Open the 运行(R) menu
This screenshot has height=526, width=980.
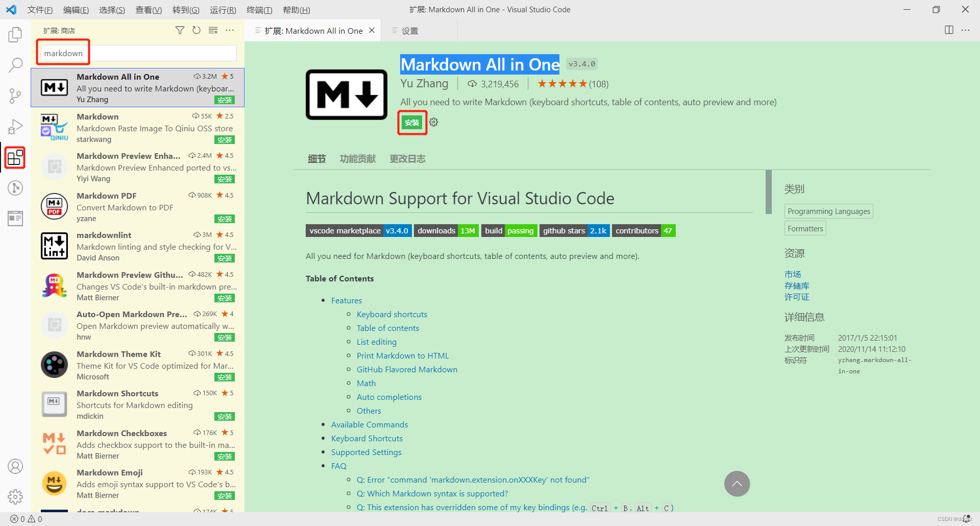point(223,10)
